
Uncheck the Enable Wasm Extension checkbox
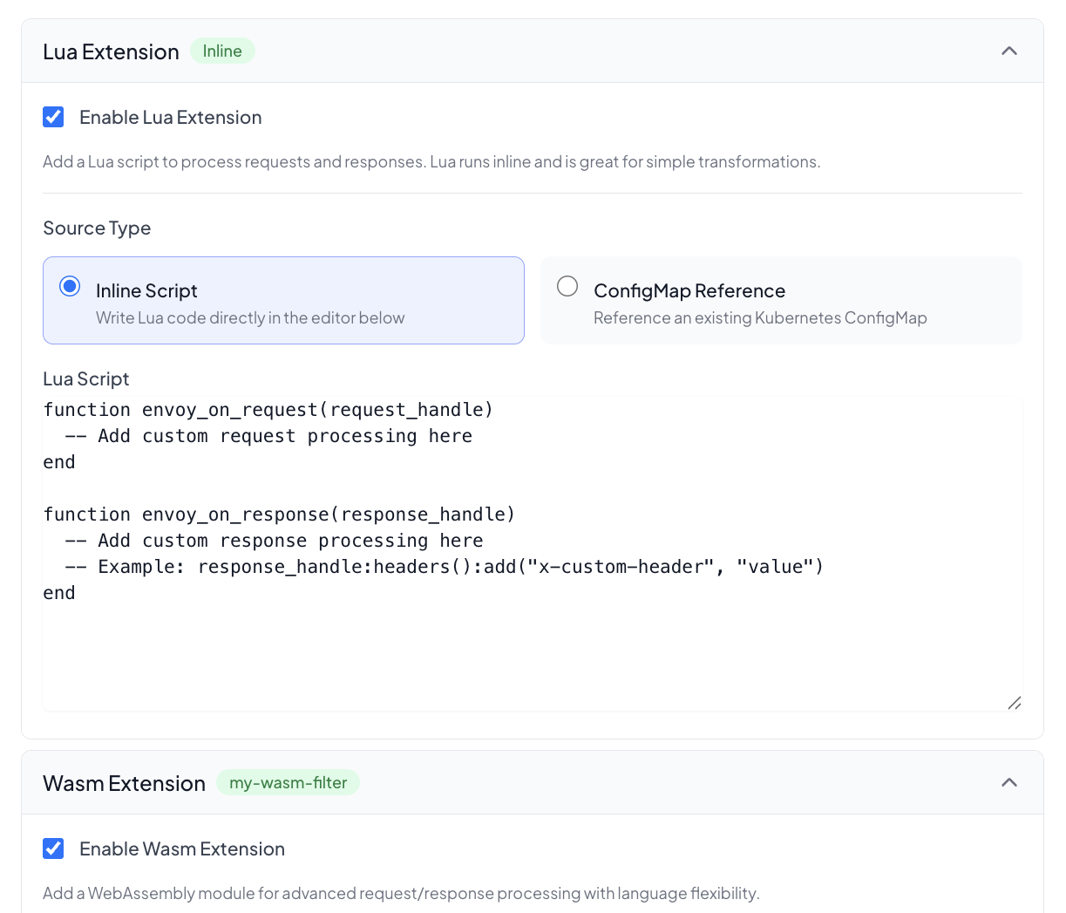(x=54, y=849)
